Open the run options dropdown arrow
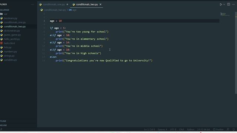The height and width of the screenshot is (133, 237). [224, 4]
